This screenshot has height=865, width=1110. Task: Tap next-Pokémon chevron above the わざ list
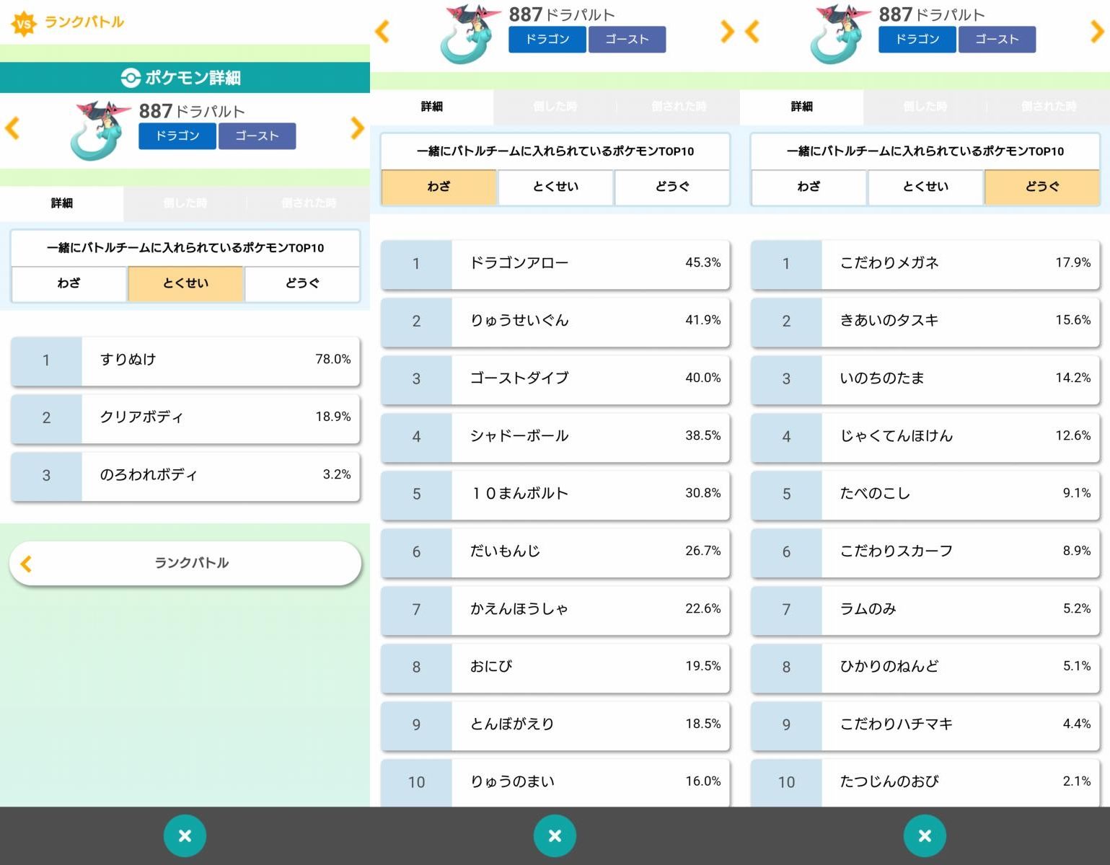click(727, 31)
